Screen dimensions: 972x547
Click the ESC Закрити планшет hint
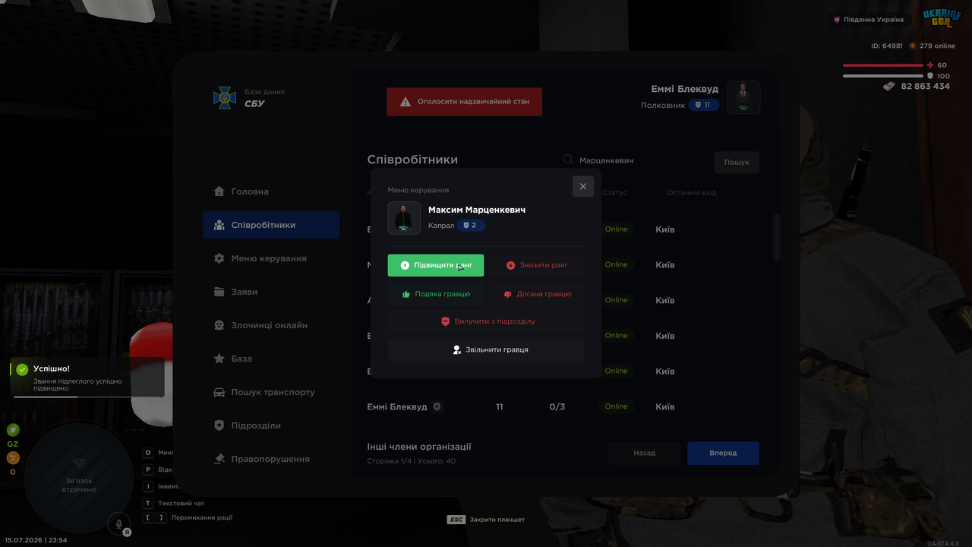click(486, 520)
